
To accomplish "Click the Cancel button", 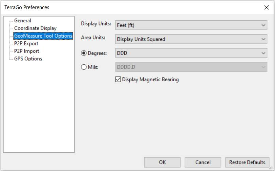I will coord(203,162).
